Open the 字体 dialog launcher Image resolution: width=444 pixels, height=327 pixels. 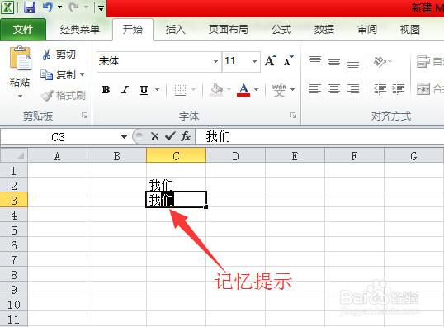point(293,116)
